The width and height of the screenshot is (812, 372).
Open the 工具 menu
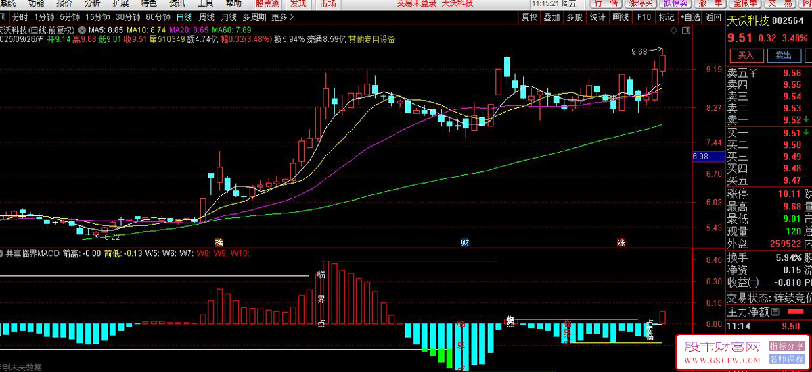point(205,3)
